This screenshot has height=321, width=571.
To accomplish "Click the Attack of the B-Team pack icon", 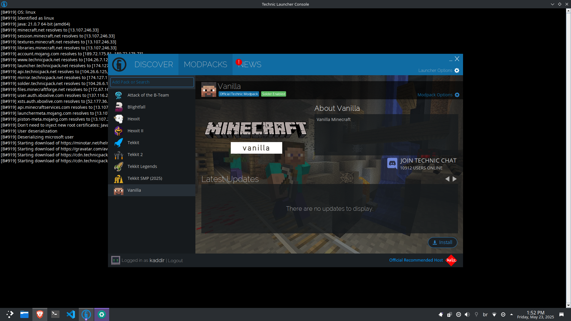I will 119,95.
